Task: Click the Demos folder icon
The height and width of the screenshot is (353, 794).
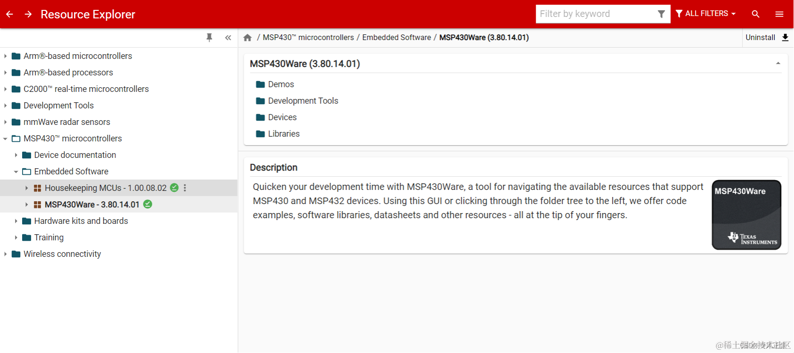Action: click(261, 84)
